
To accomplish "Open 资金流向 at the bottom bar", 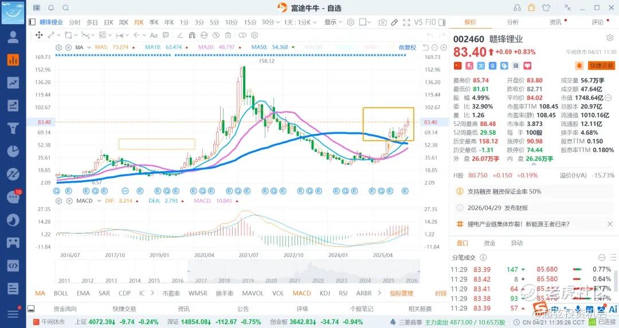I will 65,309.
